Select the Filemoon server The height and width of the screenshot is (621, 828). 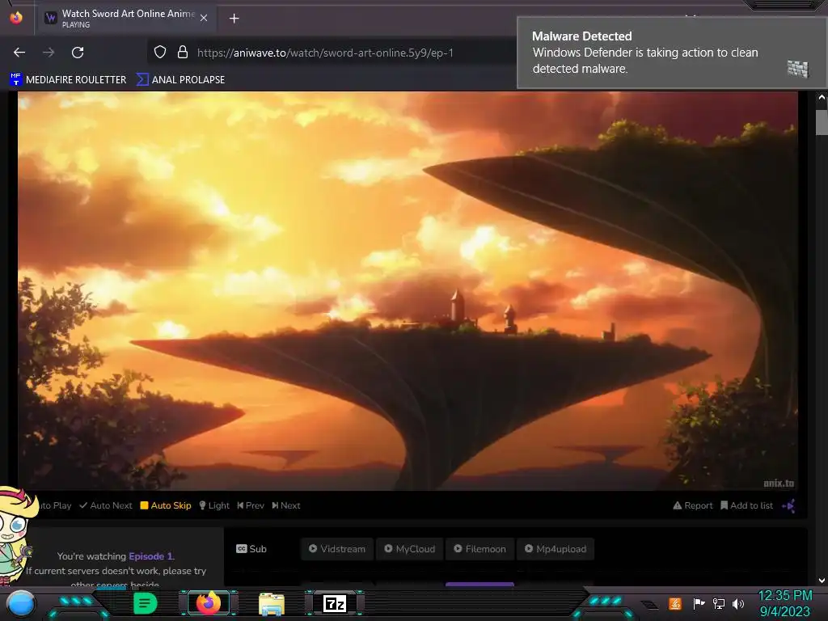pos(480,549)
